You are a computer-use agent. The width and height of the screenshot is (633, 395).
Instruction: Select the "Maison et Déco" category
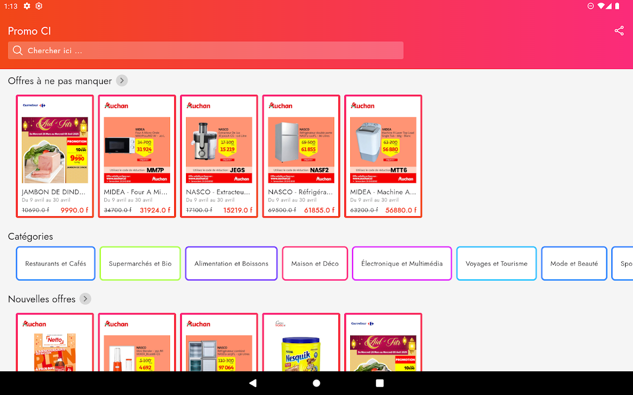pos(315,264)
